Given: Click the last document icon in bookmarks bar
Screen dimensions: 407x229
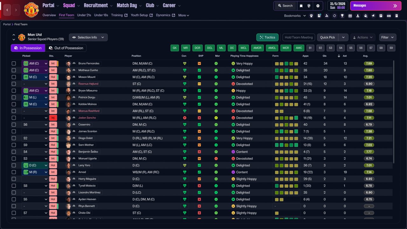Looking at the screenshot, I should click(397, 16).
